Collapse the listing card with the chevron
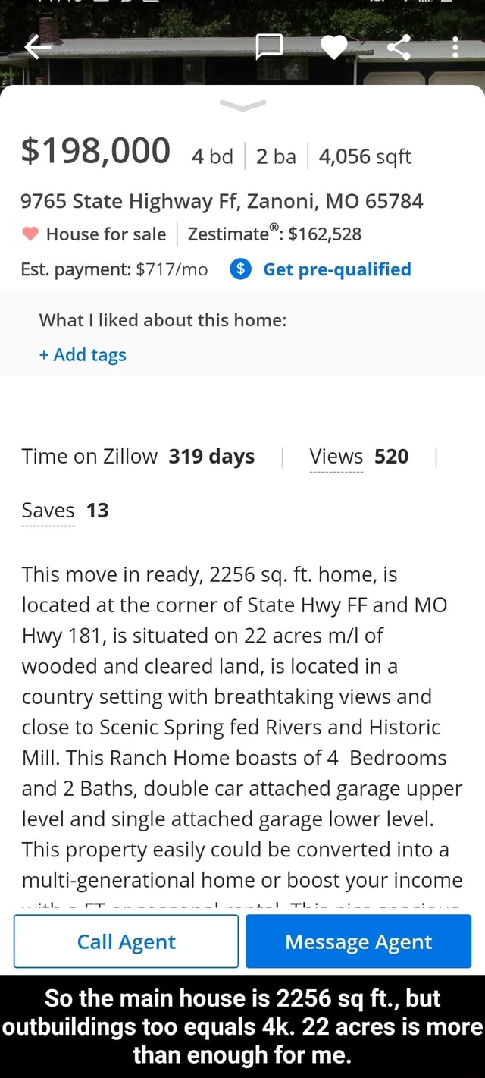 (x=242, y=106)
